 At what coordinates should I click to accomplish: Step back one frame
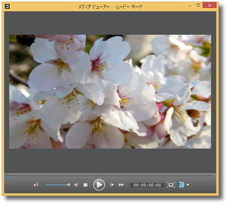point(76,185)
